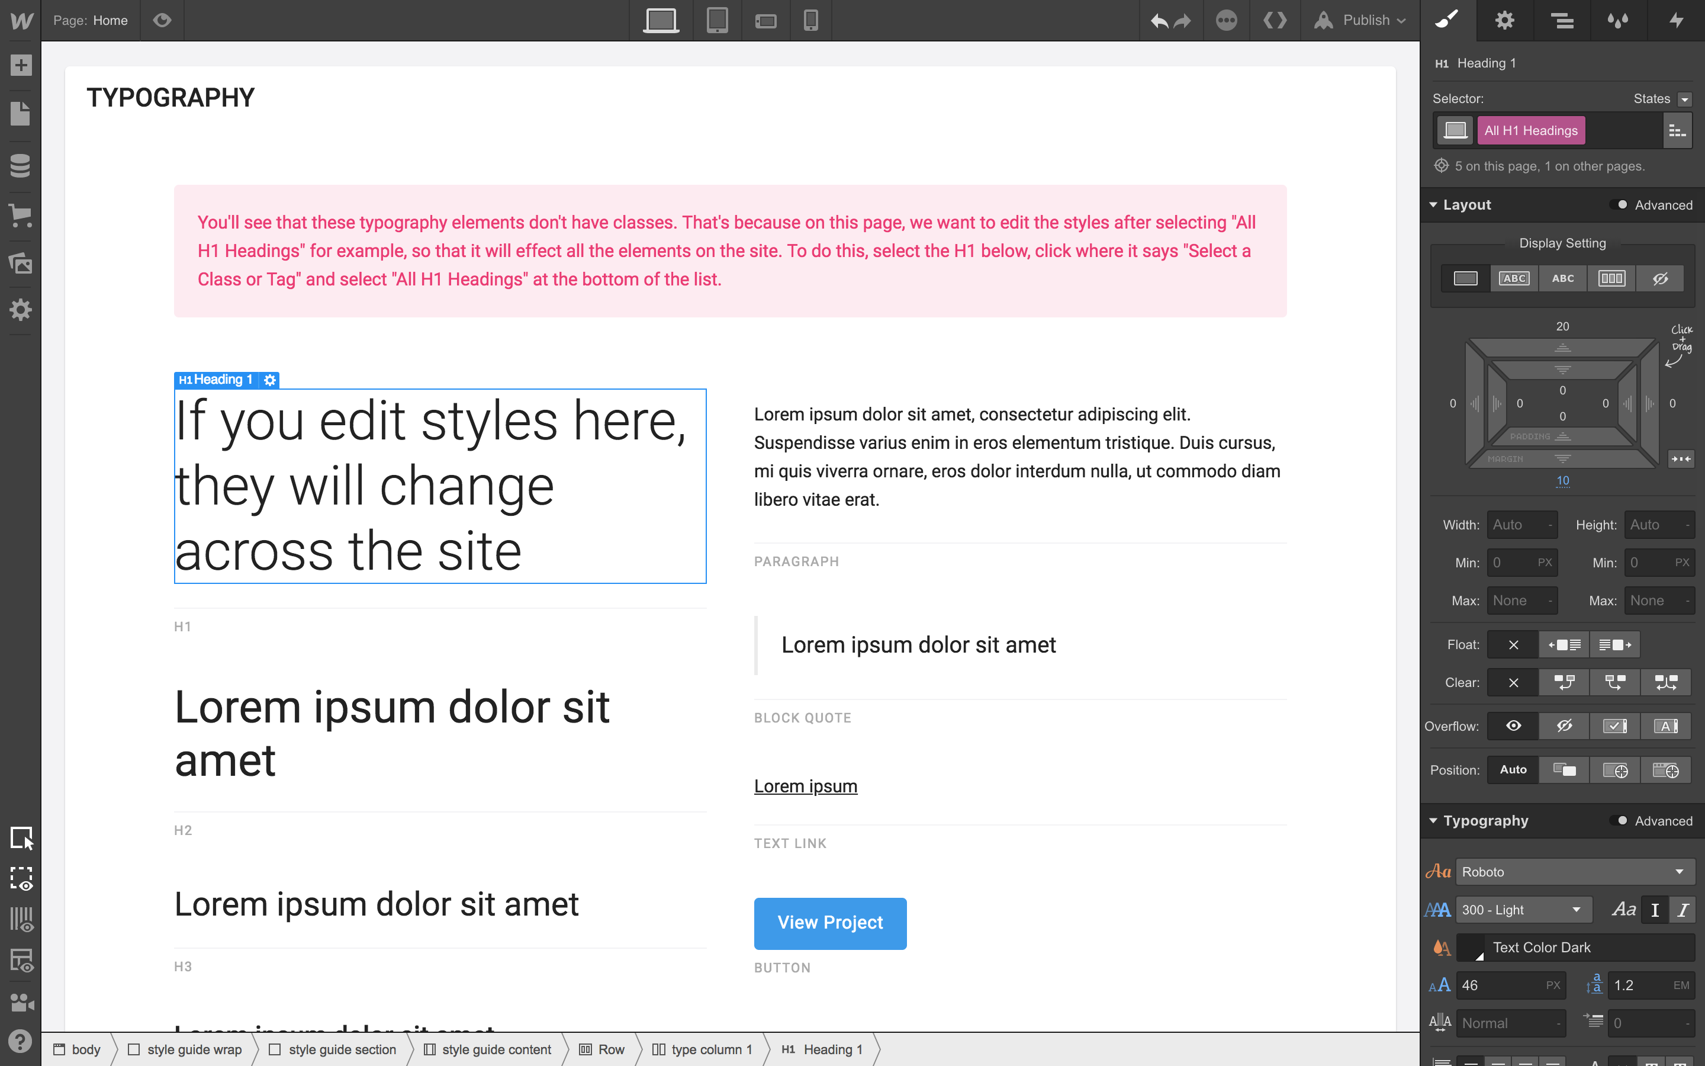Click the animator/interactions icon

(1675, 20)
